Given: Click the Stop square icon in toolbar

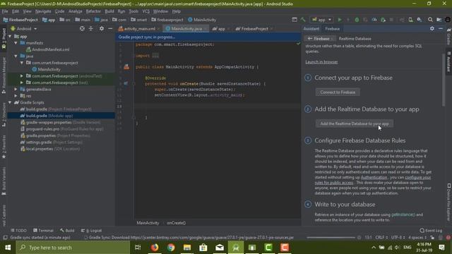Looking at the screenshot, I should tap(391, 20).
